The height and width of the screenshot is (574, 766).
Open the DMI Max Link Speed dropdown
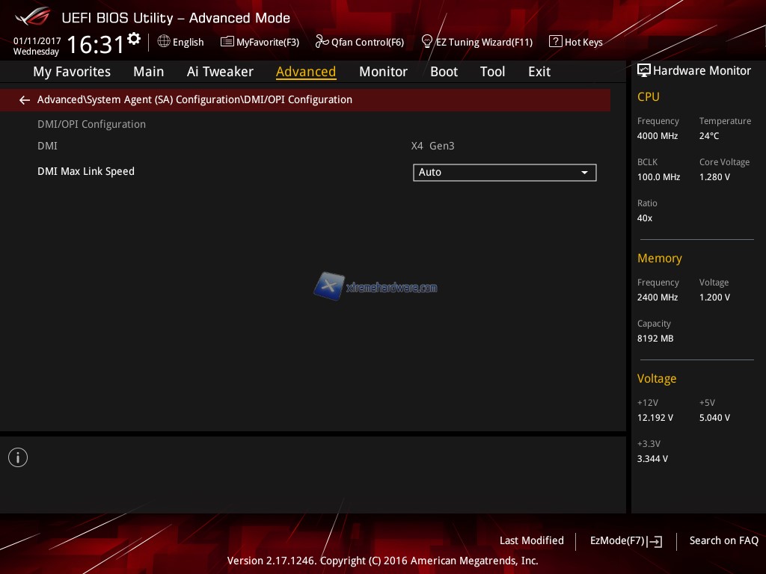tap(504, 173)
